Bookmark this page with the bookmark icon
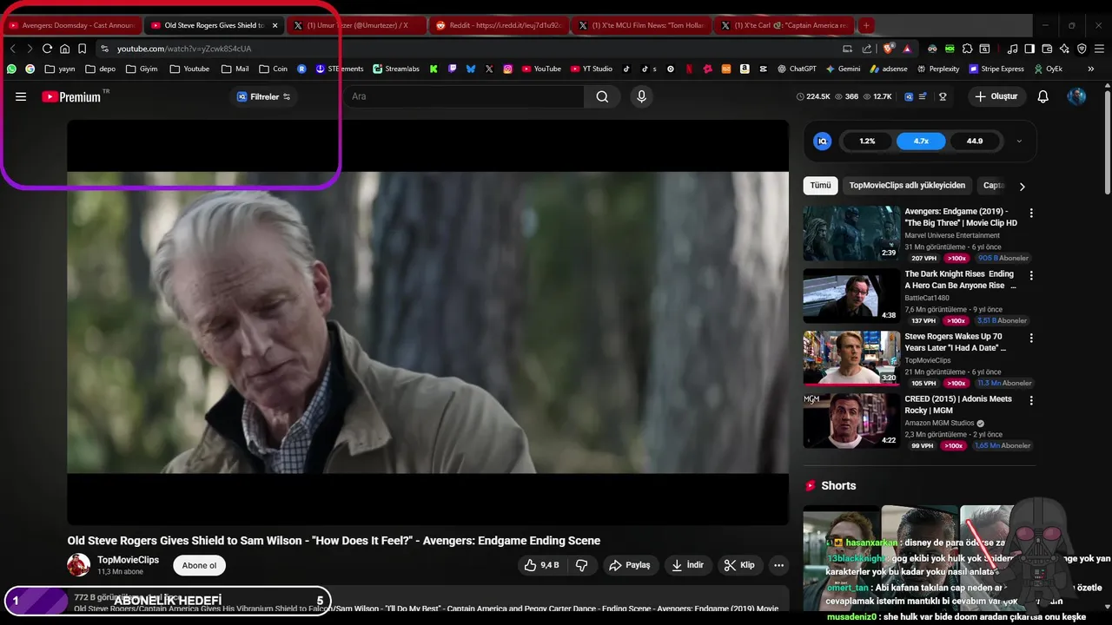The height and width of the screenshot is (625, 1112). click(82, 49)
